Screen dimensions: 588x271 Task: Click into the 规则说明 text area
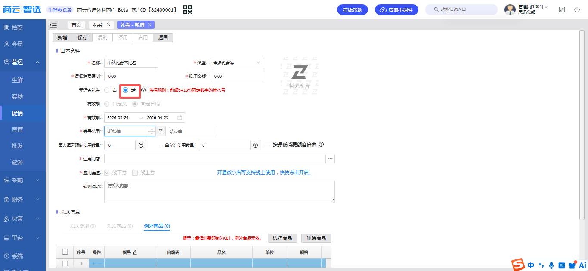pyautogui.click(x=219, y=191)
